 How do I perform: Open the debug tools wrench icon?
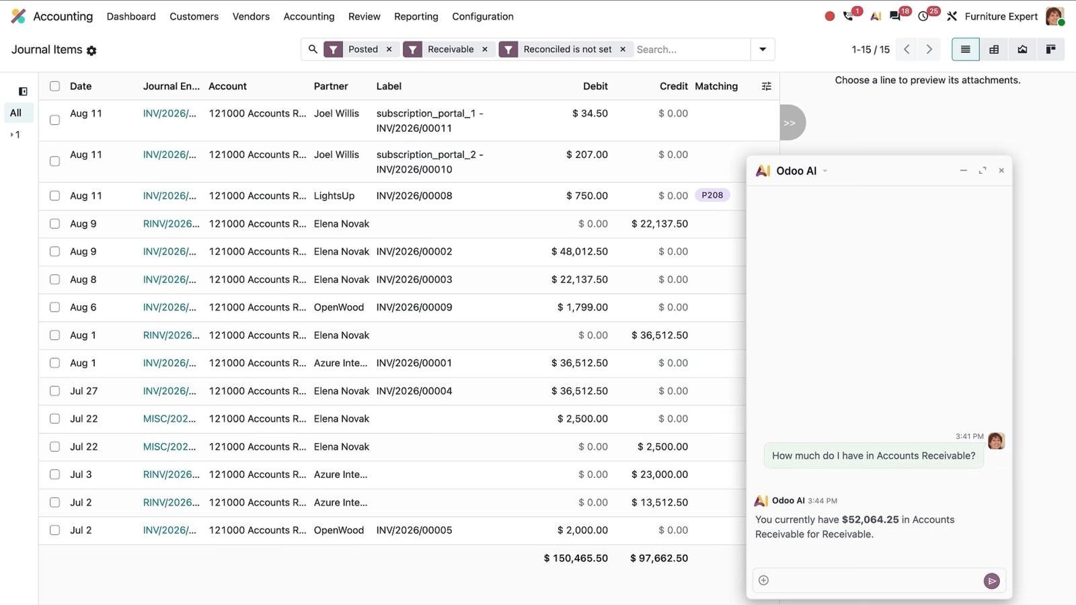click(952, 16)
